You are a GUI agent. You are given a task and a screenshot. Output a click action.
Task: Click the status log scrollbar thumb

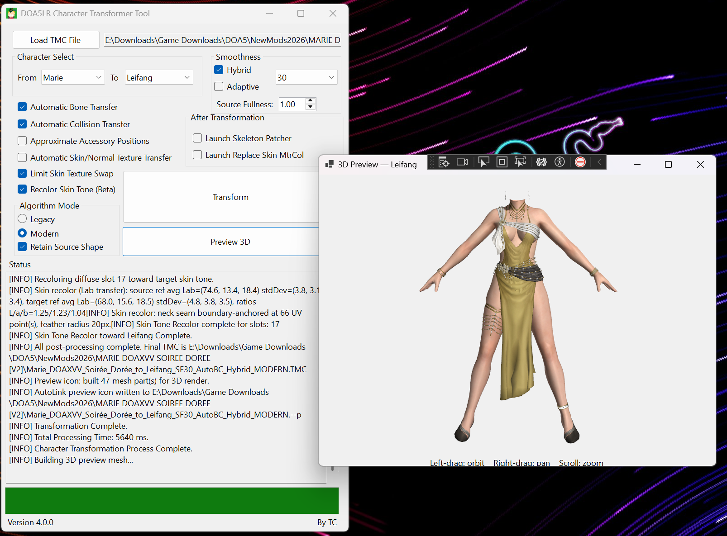click(x=333, y=469)
